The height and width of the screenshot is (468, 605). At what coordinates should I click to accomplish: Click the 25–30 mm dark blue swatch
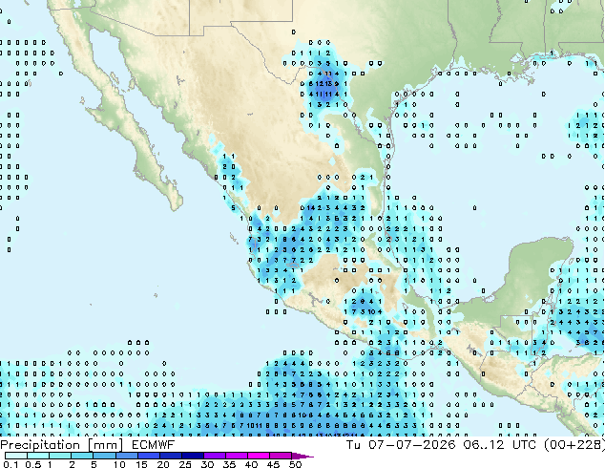pyautogui.click(x=193, y=456)
